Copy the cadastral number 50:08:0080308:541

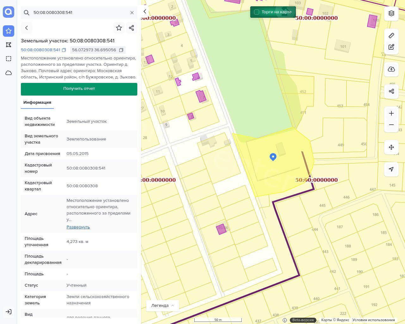click(64, 50)
